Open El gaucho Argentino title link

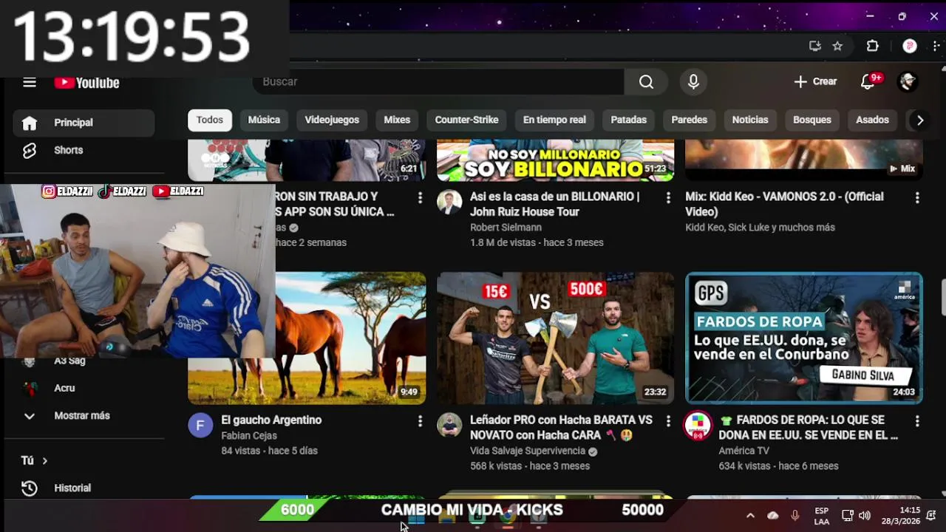point(271,420)
